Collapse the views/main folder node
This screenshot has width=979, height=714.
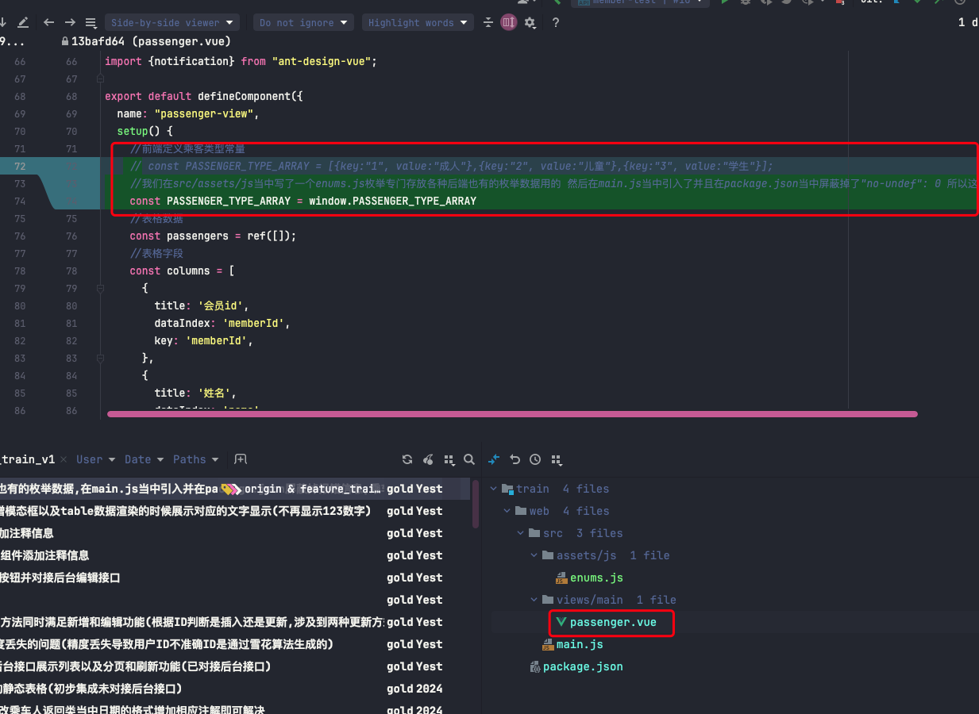click(534, 600)
